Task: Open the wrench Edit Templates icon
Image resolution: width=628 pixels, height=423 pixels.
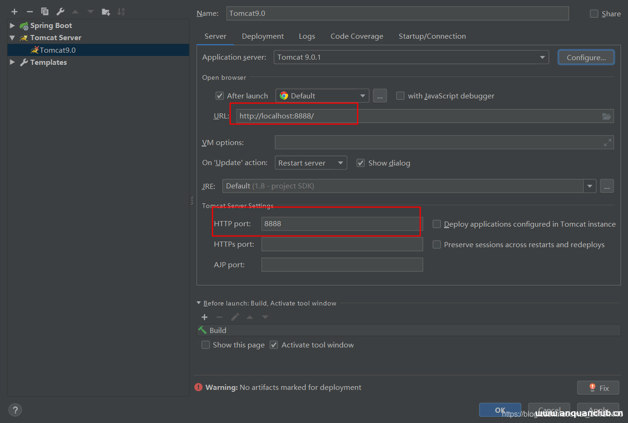Action: pos(60,12)
